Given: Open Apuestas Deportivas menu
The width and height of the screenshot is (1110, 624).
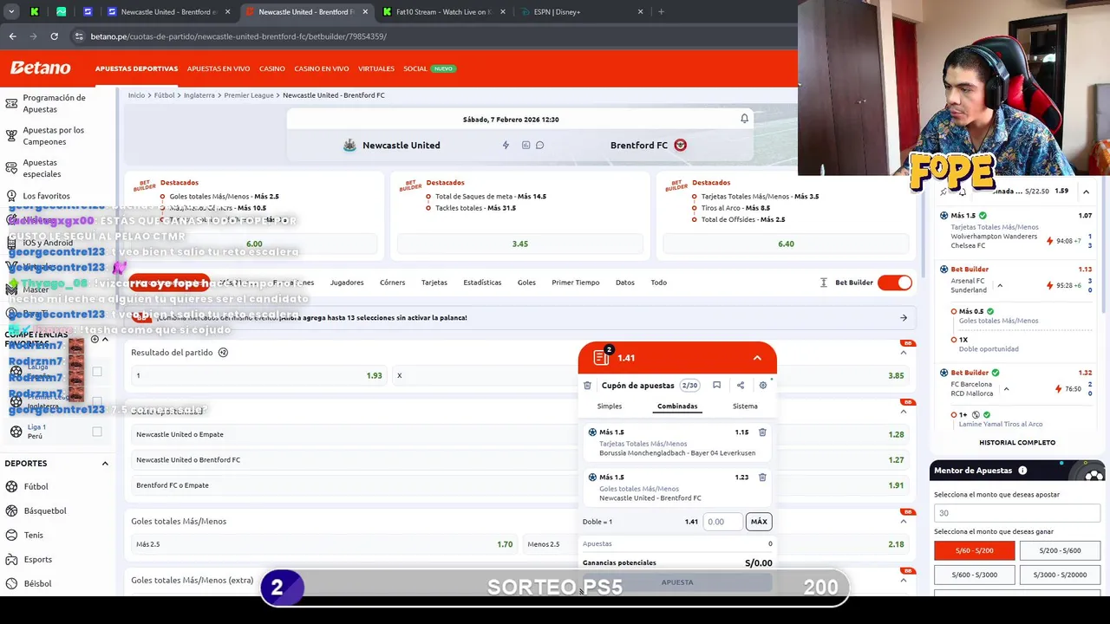Looking at the screenshot, I should [136, 68].
